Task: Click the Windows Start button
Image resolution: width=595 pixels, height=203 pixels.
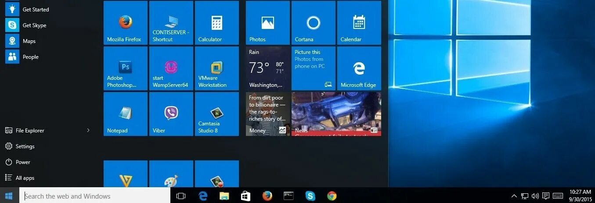Action: pos(9,196)
